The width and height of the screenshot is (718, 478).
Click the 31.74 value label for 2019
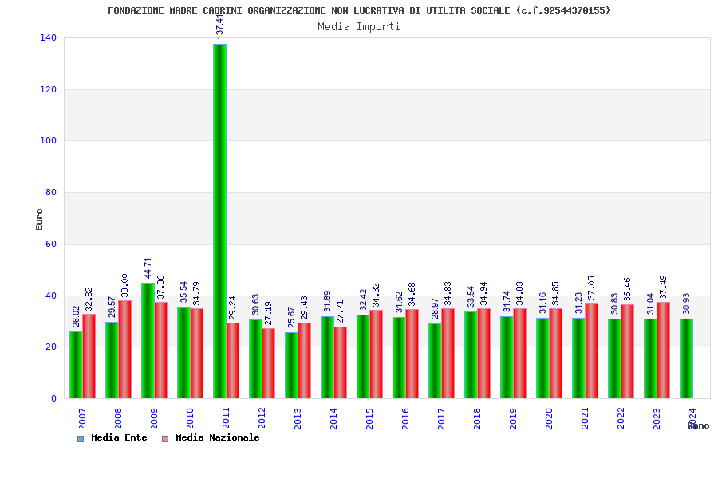click(x=507, y=301)
